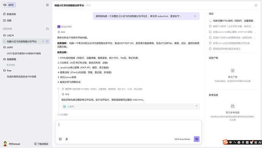
Task: Click the prompt template icon below input
Action: pos(60,139)
